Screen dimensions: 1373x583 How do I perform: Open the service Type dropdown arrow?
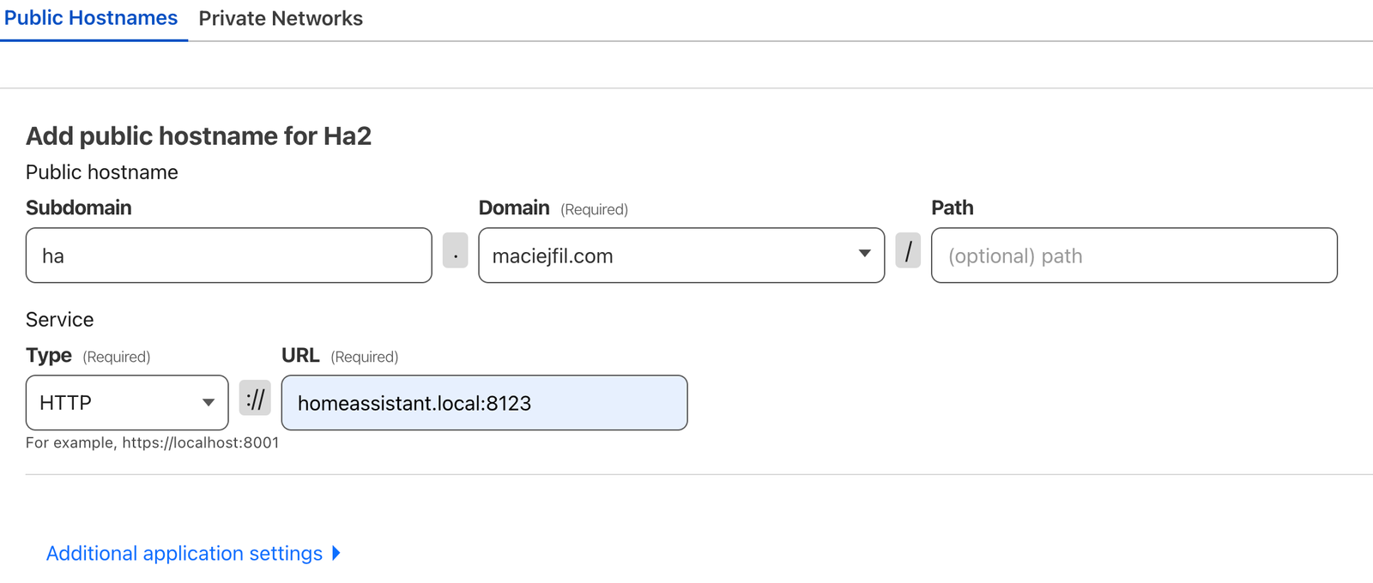(x=209, y=402)
